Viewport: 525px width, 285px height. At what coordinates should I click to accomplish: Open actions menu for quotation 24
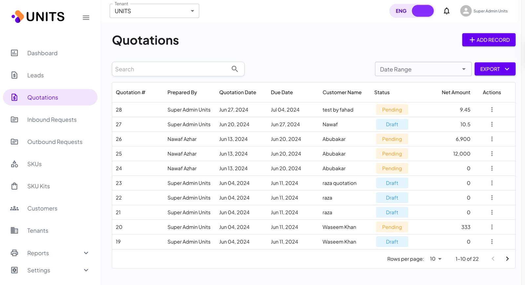[x=492, y=168]
